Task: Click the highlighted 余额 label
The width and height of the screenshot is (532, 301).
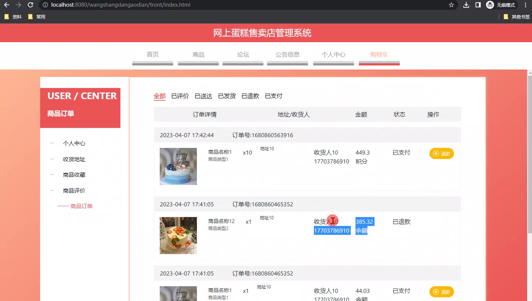Action: (362, 231)
